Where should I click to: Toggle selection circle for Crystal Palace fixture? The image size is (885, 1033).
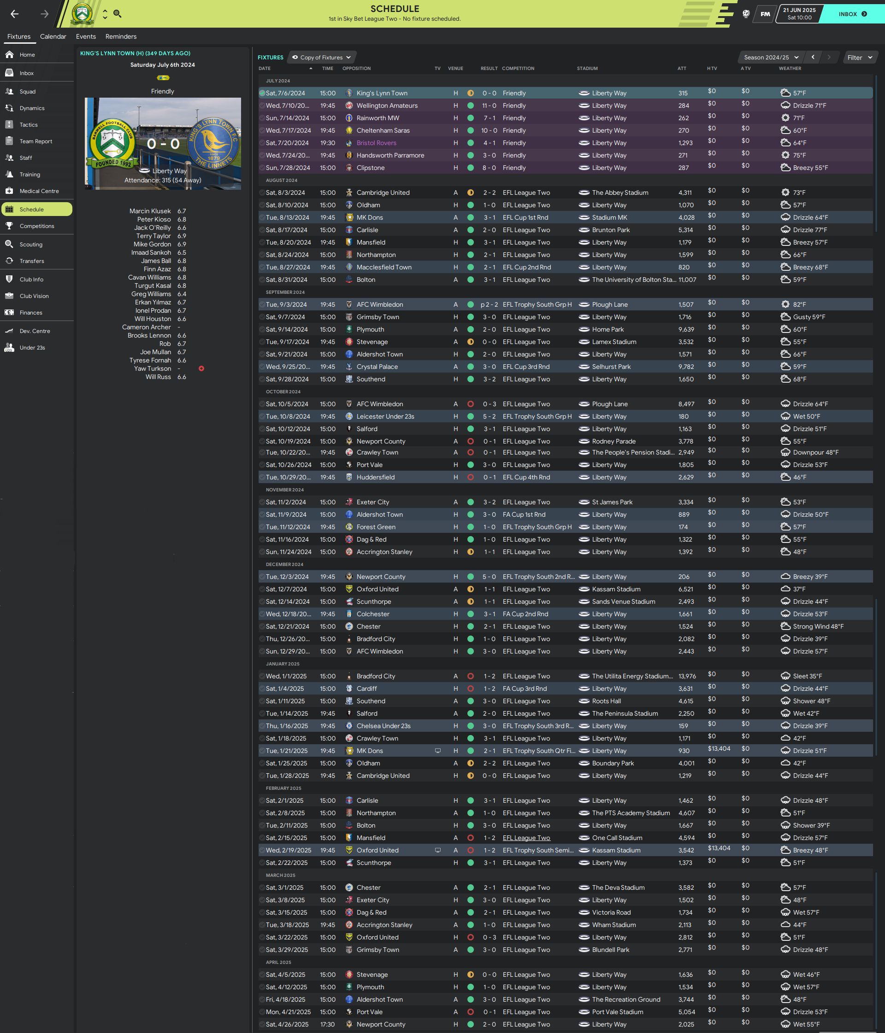[262, 367]
